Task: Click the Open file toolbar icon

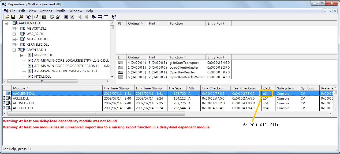Action: [x=7, y=17]
